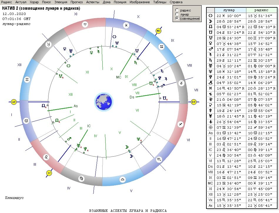
Task: Click the Gemini sign on zodiac ring
Action: (27, 80)
